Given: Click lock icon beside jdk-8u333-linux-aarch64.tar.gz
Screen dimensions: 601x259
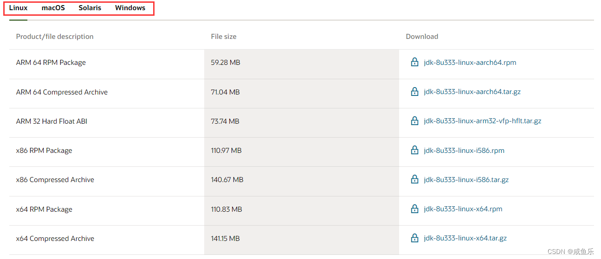Looking at the screenshot, I should pos(415,91).
